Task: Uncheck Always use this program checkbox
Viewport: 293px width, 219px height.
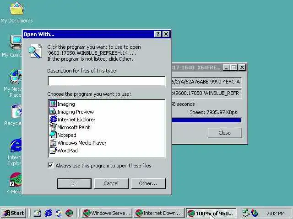Action: coord(50,165)
